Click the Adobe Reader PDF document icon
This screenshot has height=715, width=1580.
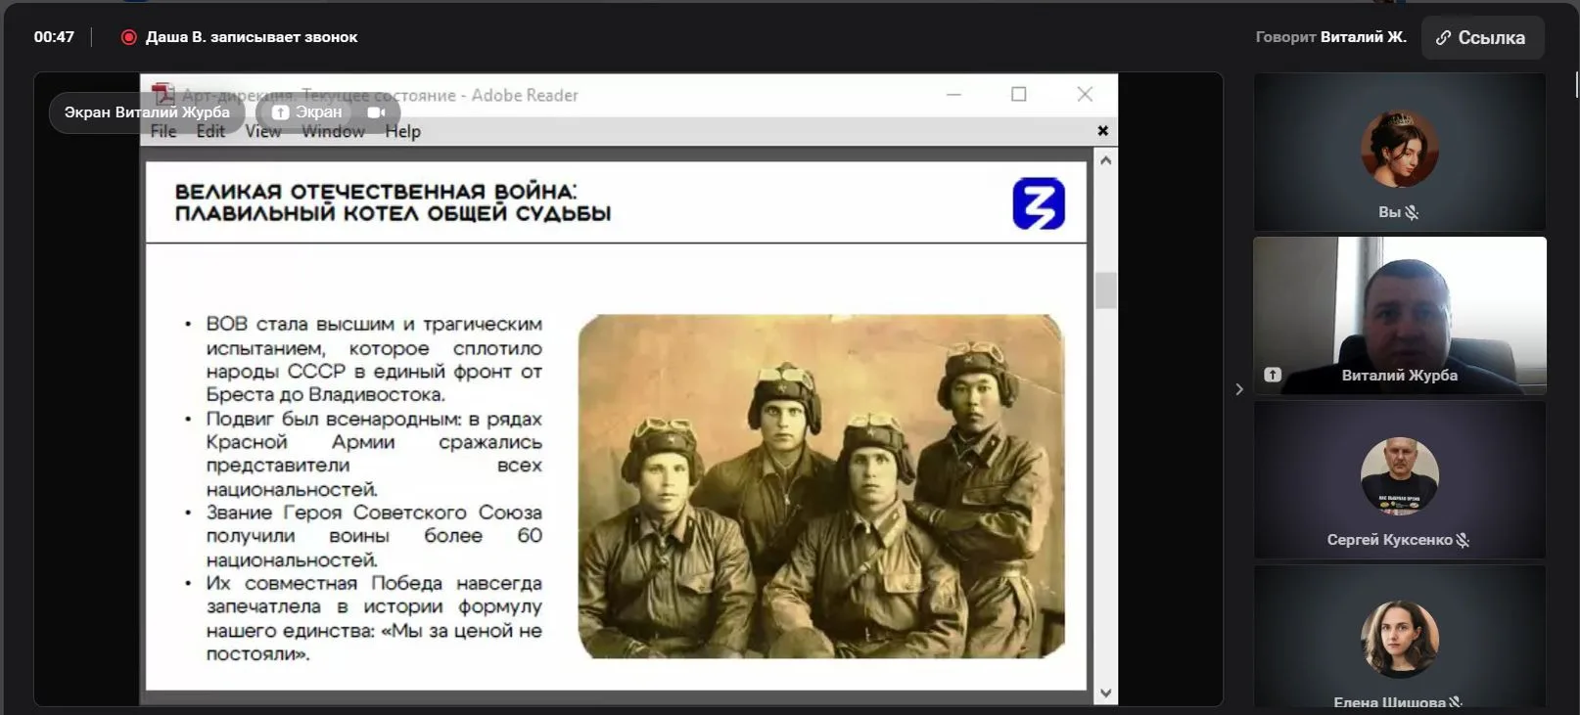click(163, 94)
